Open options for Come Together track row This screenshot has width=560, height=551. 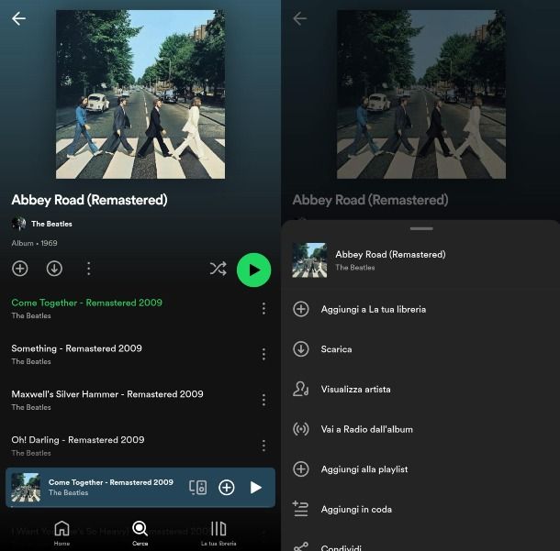[x=263, y=308]
